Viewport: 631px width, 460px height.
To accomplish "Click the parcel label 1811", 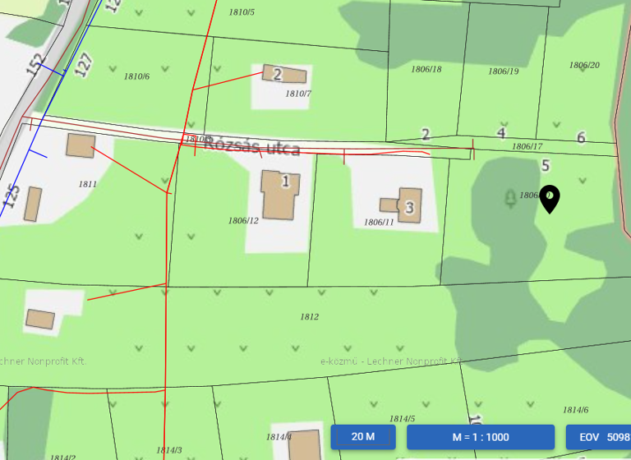I will 87,184.
